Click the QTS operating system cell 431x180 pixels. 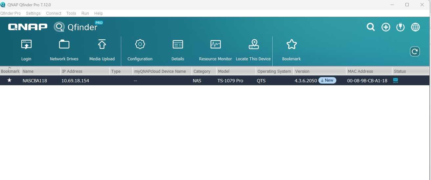pos(261,81)
